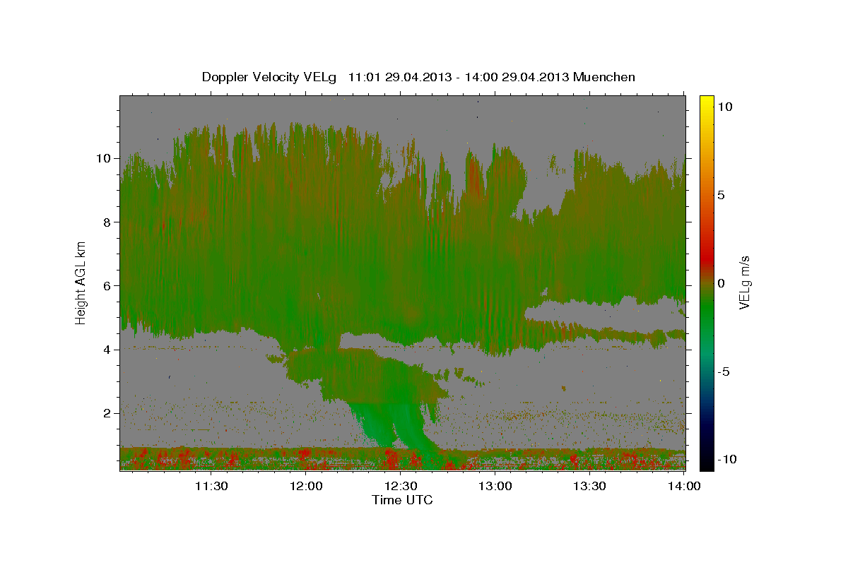The height and width of the screenshot is (565, 848).
Task: Click the '11:30' time tick label
Action: [x=211, y=486]
